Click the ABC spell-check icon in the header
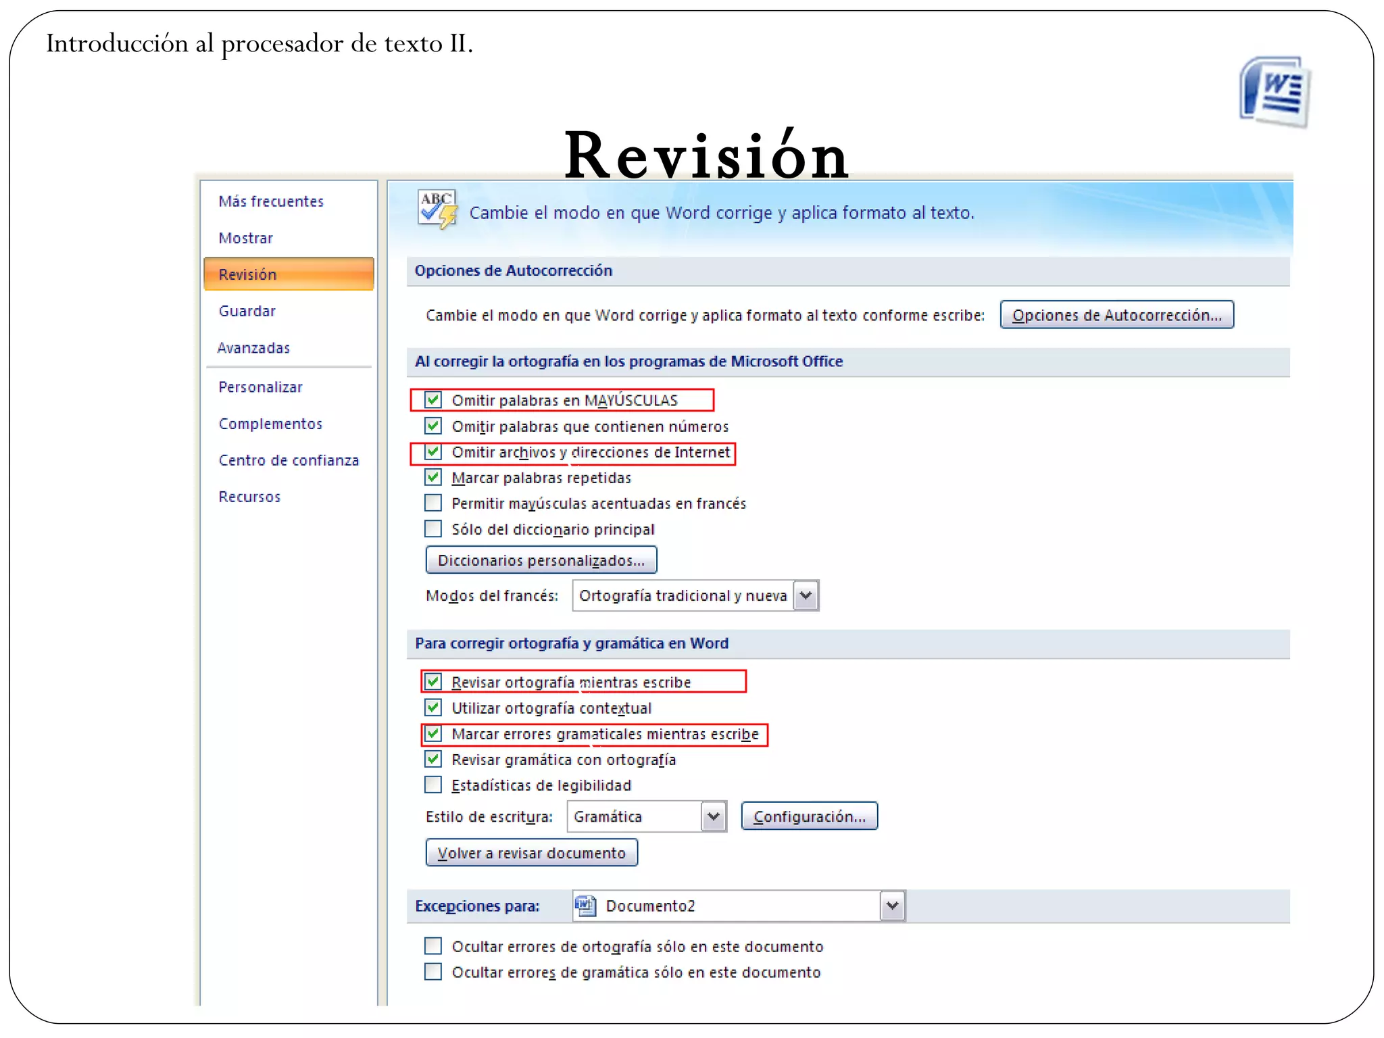 tap(437, 209)
